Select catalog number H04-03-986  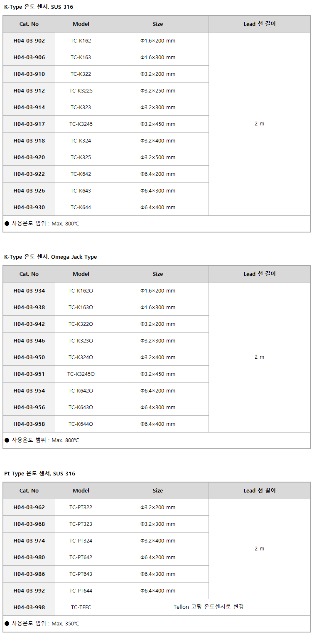29,574
